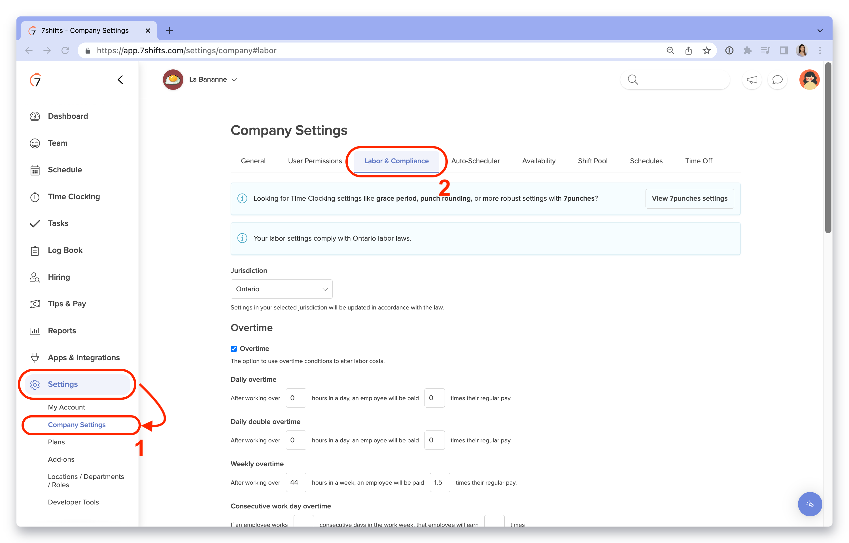Open user profile avatar in header
The image size is (849, 543).
click(x=809, y=79)
